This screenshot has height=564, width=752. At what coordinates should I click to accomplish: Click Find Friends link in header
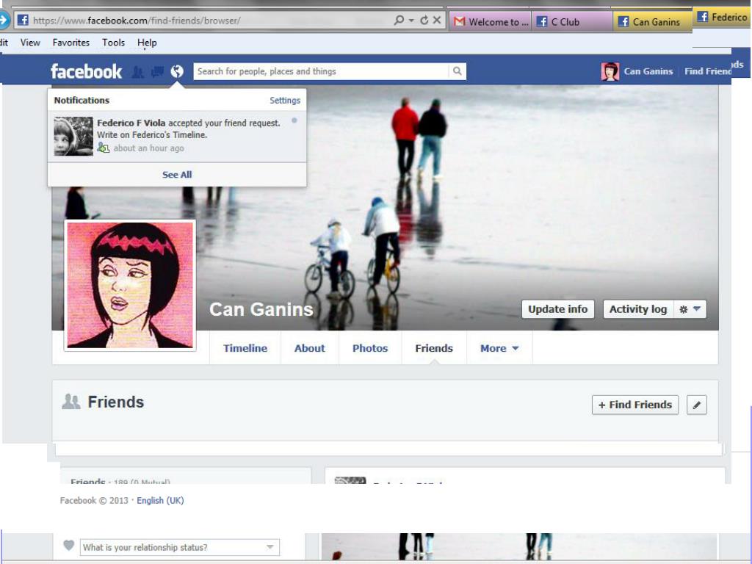coord(708,71)
